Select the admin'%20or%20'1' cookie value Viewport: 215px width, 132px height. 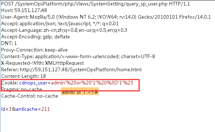(92, 83)
